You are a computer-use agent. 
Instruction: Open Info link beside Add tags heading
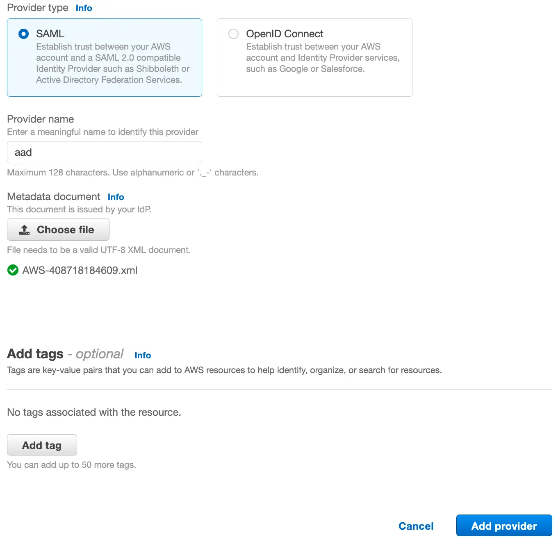click(143, 355)
